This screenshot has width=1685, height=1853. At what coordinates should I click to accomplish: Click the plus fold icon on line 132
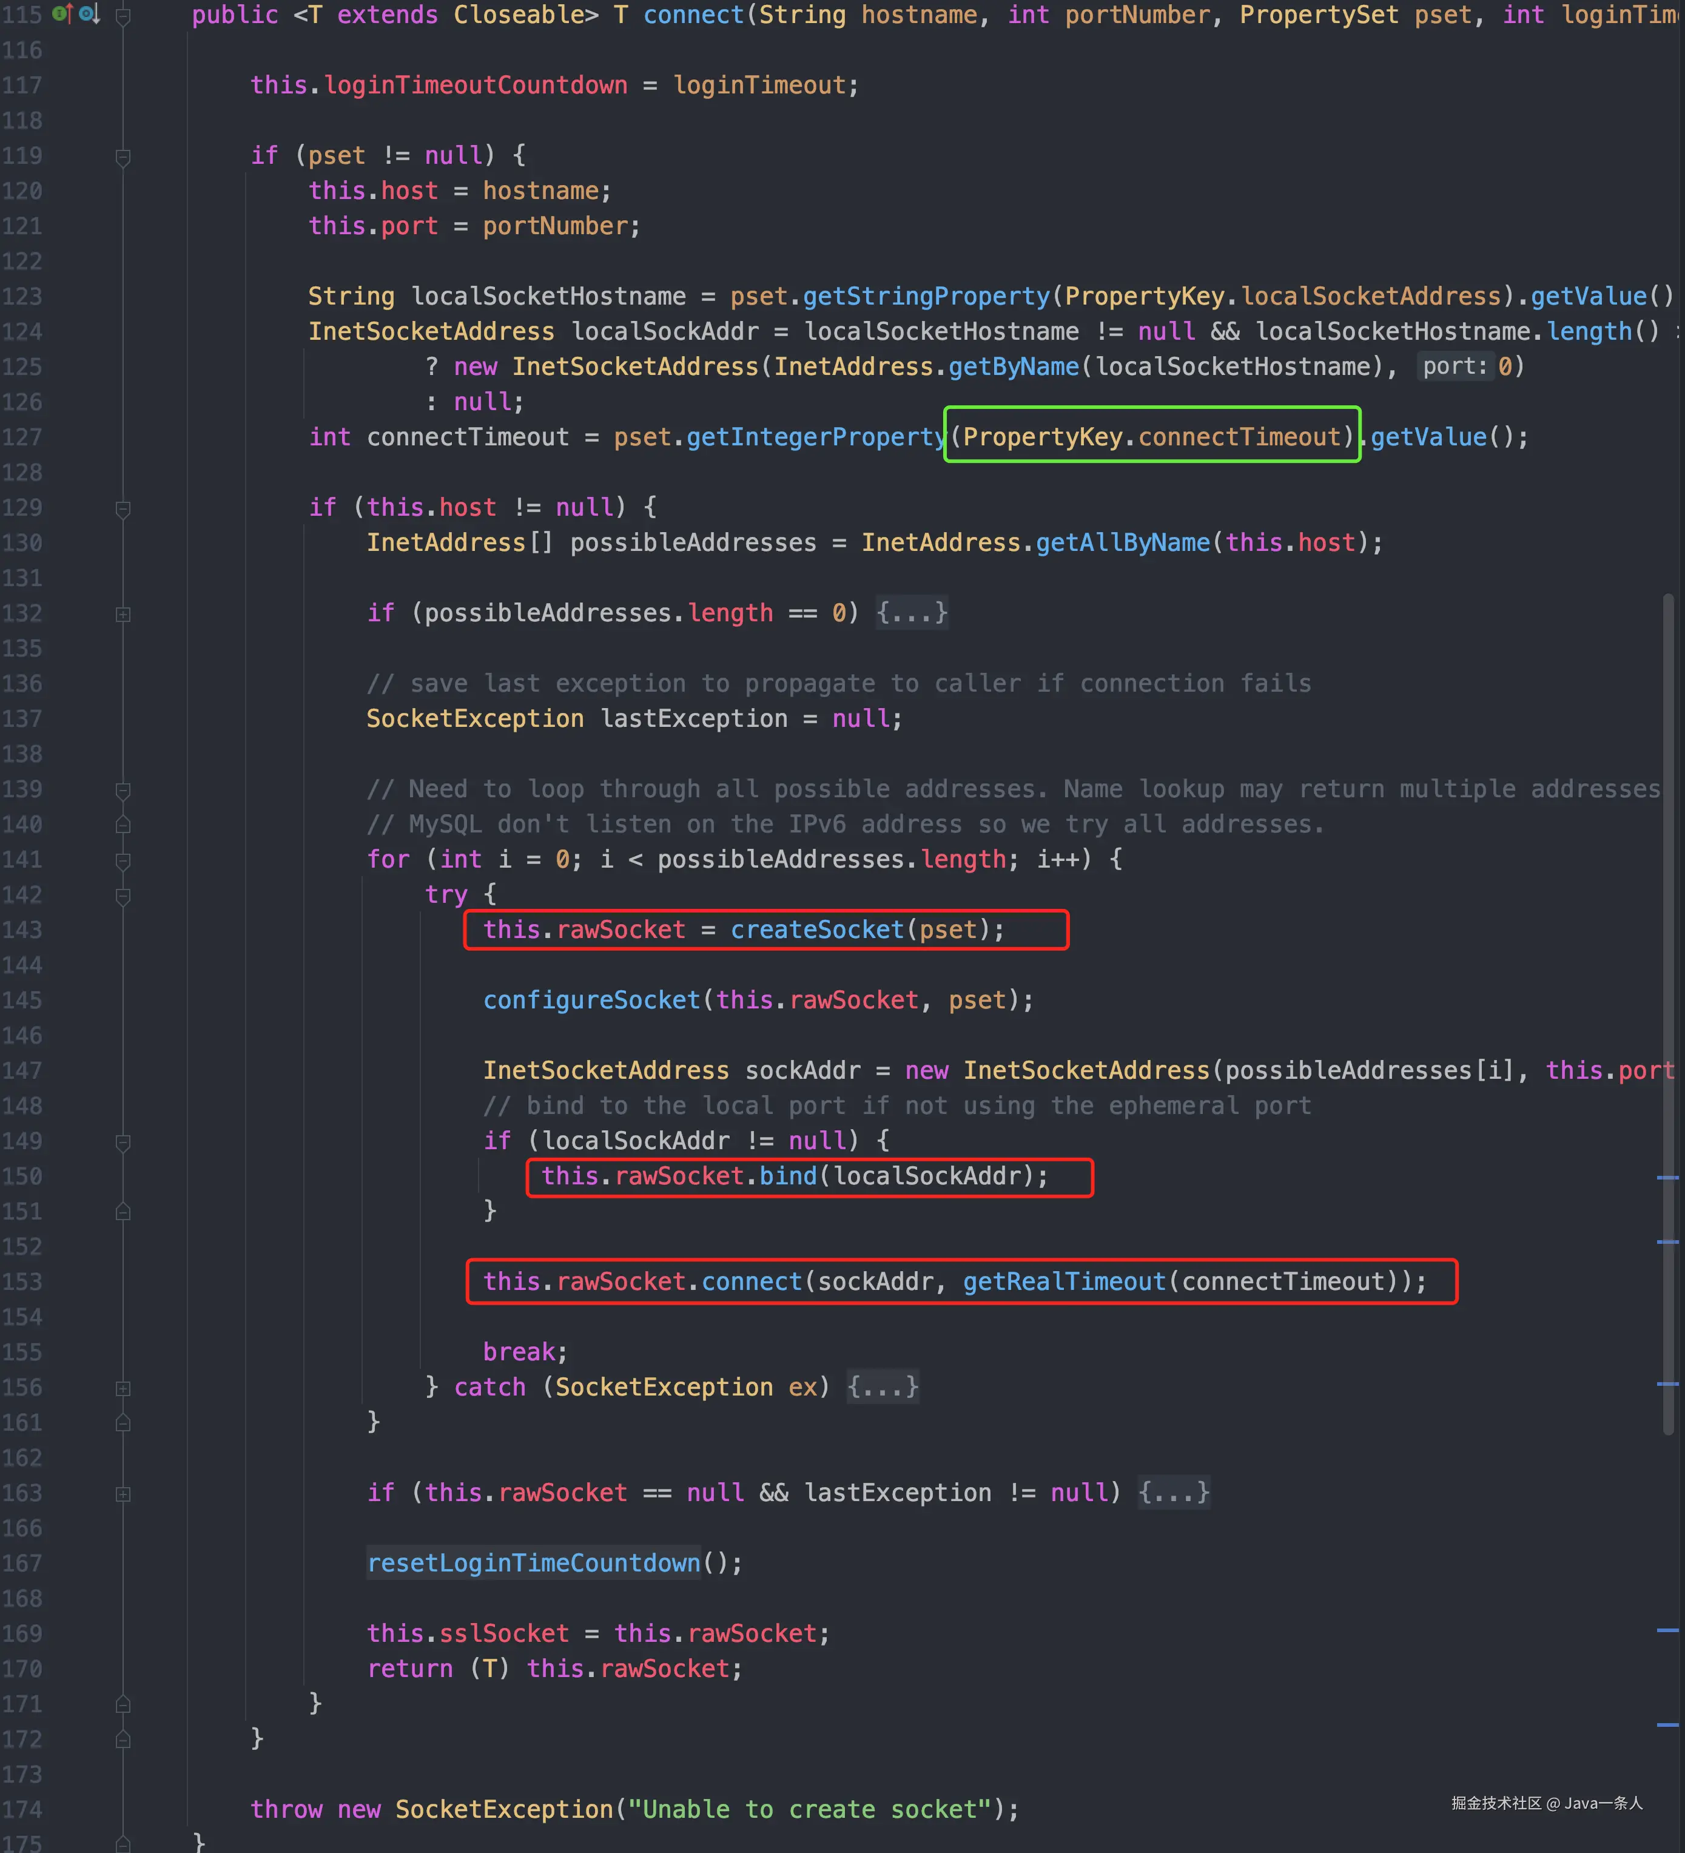[123, 614]
